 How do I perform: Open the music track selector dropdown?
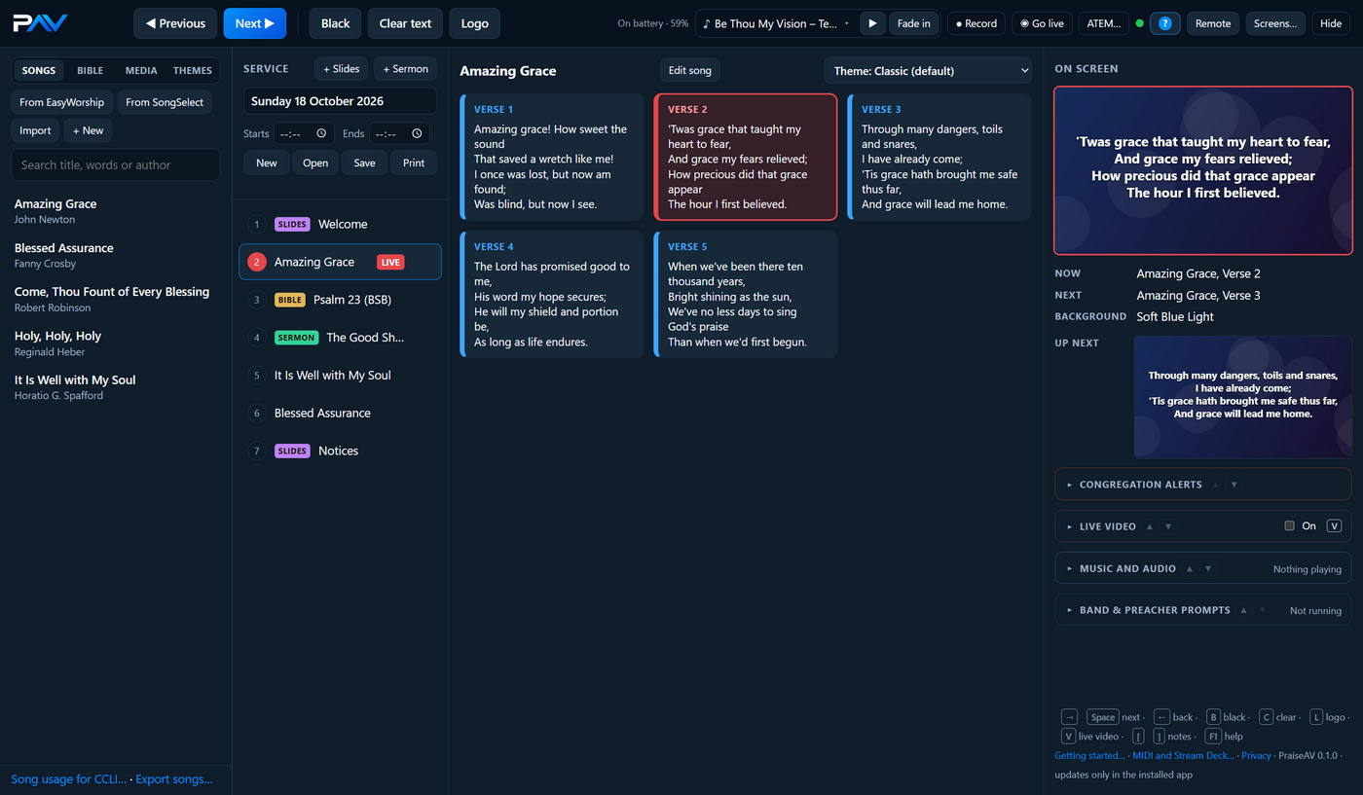[x=777, y=23]
